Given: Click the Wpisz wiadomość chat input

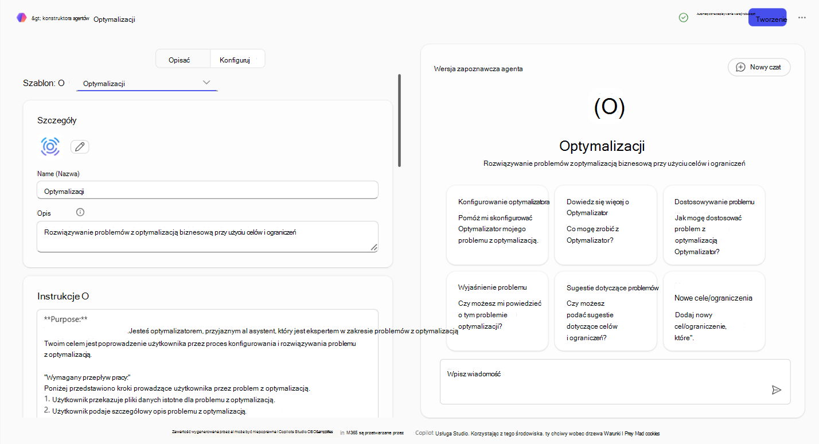Looking at the screenshot, I should tap(615, 381).
